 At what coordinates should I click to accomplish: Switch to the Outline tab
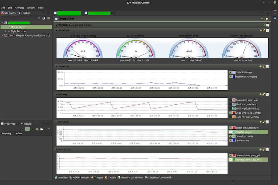coord(25,13)
